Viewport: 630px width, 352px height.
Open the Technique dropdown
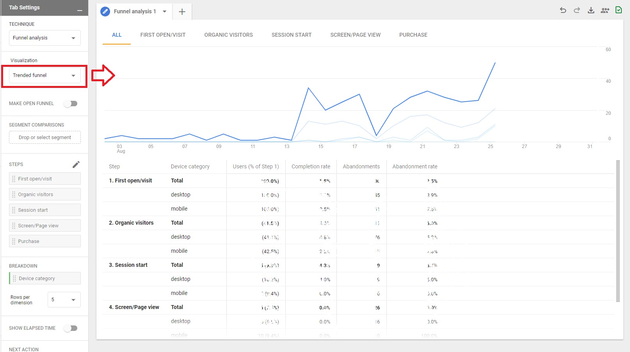pyautogui.click(x=44, y=38)
